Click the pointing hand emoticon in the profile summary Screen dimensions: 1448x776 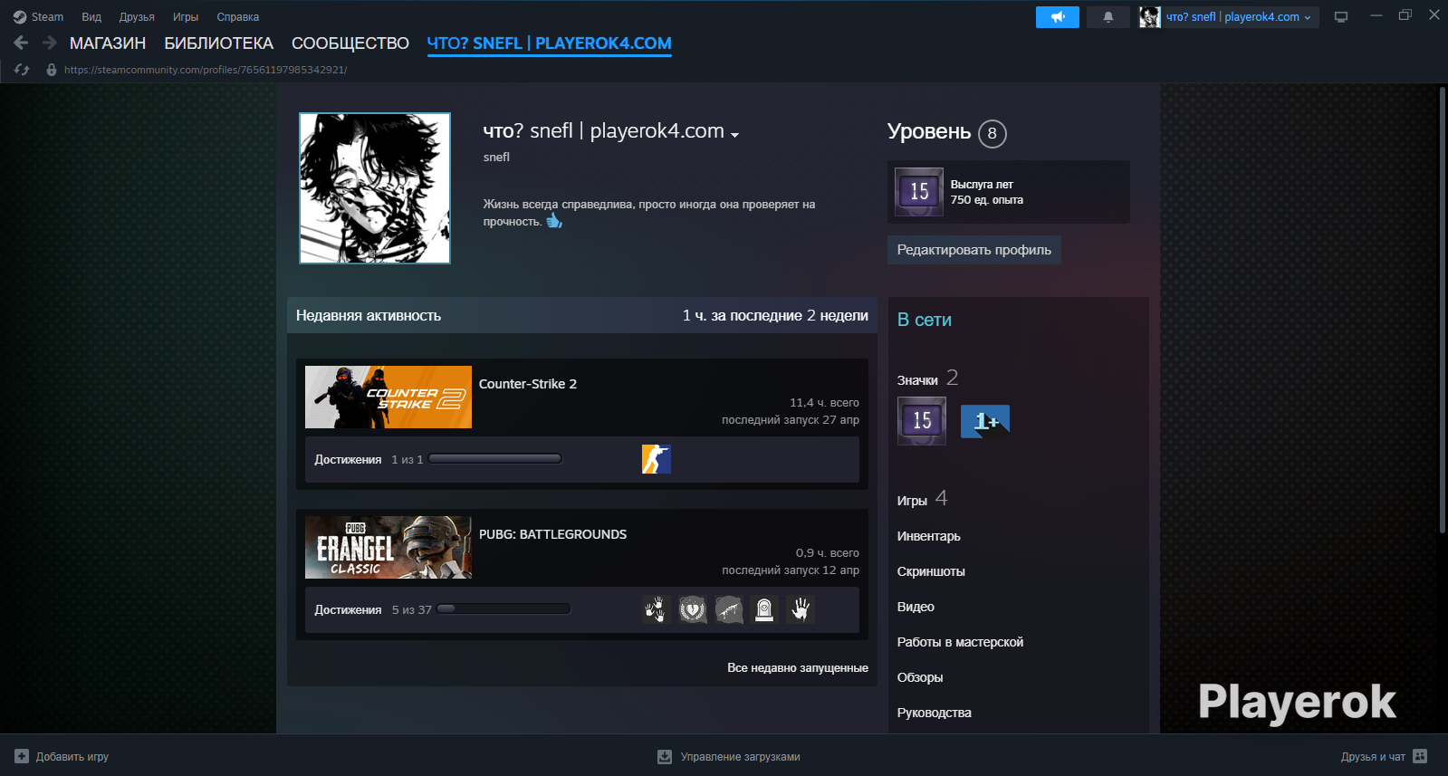coord(554,220)
